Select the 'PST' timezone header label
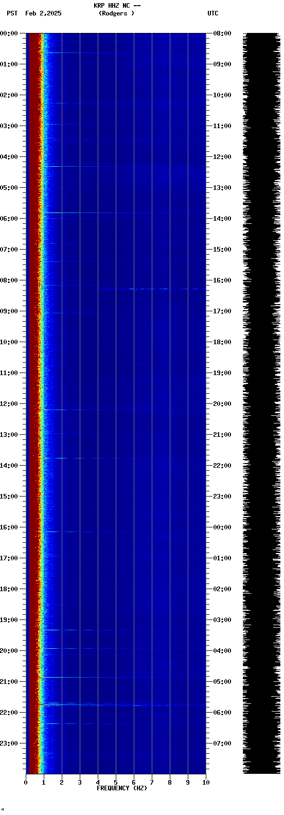 click(x=12, y=13)
